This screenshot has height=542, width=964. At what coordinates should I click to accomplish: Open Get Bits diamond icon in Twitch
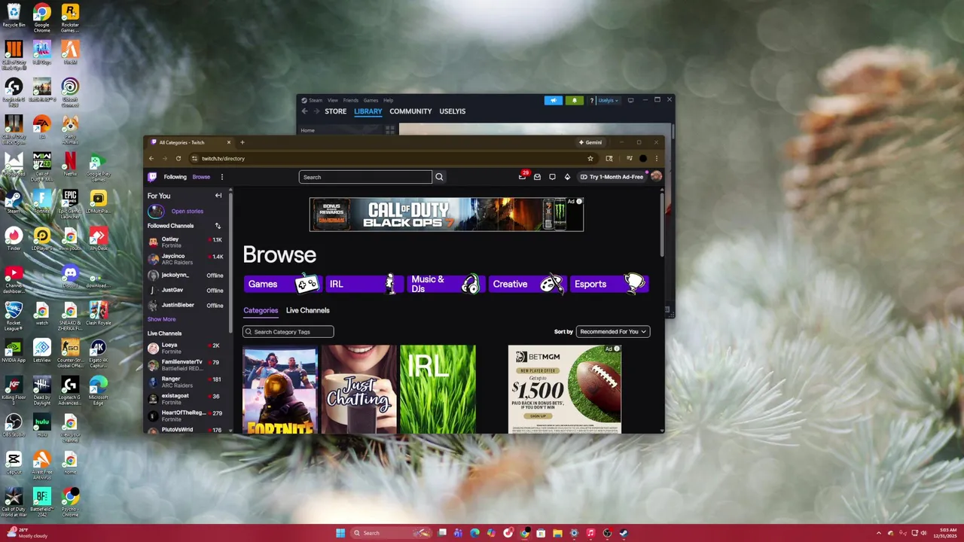[567, 177]
